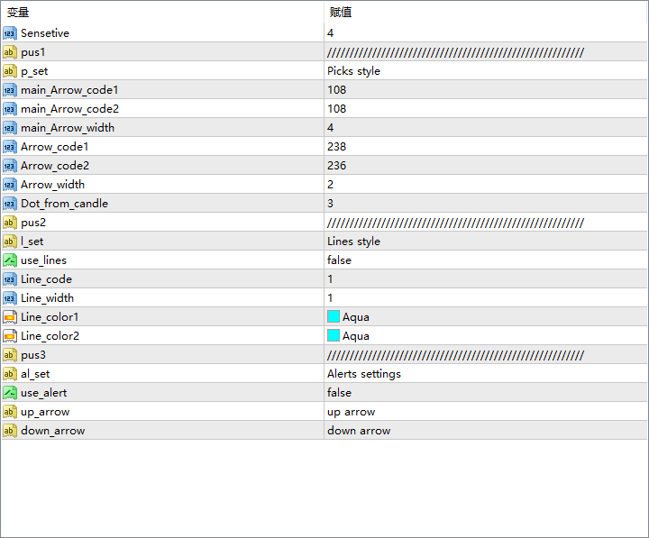Click the Aqua swatch for Line_color1

pyautogui.click(x=334, y=317)
